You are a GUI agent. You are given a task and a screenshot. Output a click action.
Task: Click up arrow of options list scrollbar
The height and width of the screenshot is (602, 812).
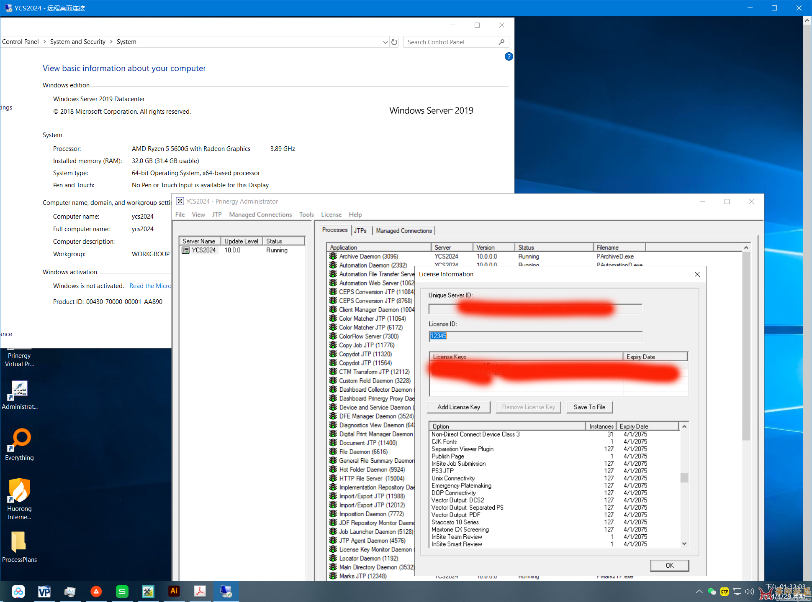coord(684,426)
